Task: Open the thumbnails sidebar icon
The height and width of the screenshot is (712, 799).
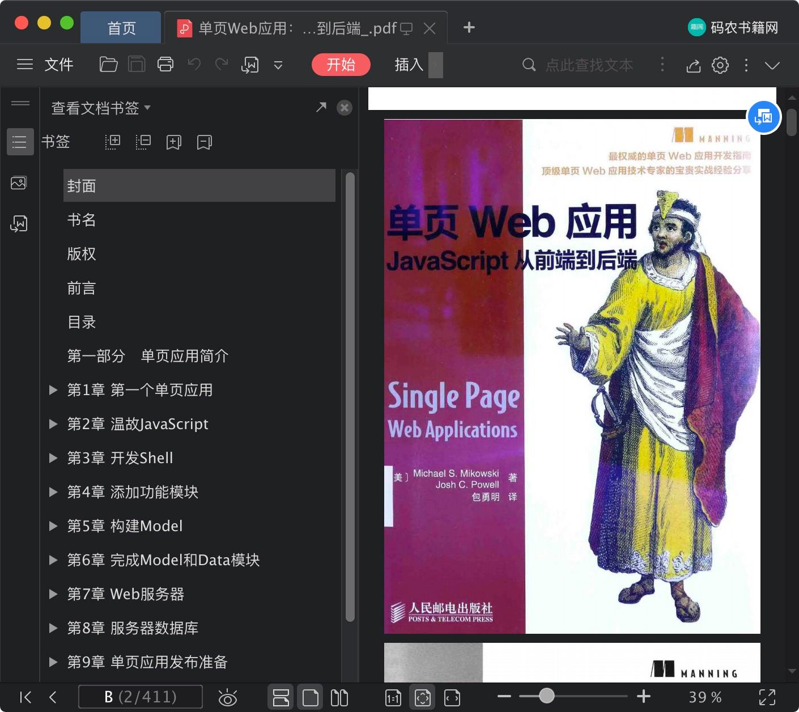Action: pos(19,183)
